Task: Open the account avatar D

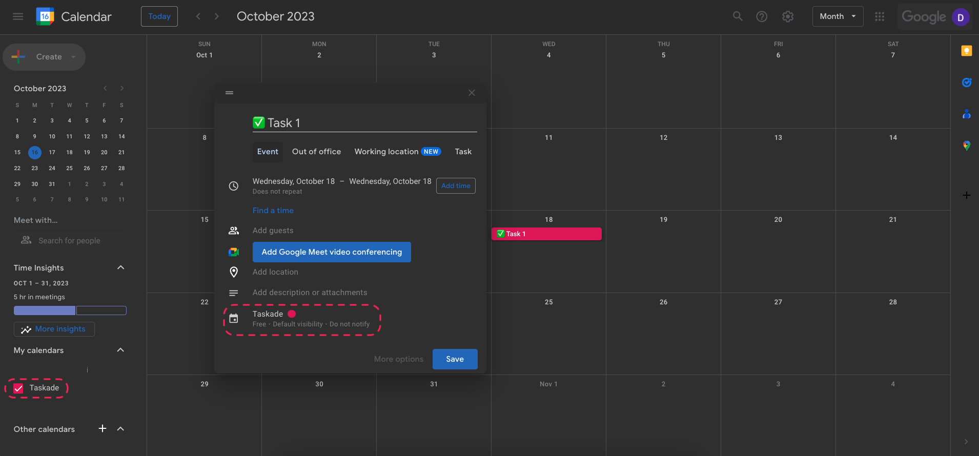Action: point(961,17)
